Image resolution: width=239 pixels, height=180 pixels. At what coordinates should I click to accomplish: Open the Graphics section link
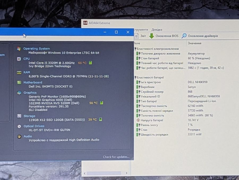point(30,93)
